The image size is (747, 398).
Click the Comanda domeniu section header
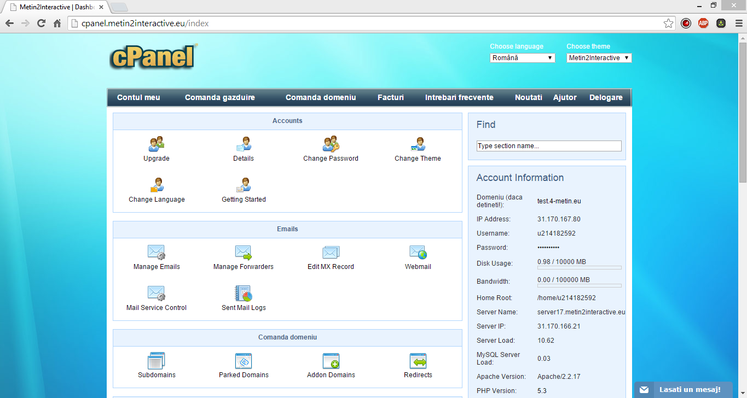[287, 337]
